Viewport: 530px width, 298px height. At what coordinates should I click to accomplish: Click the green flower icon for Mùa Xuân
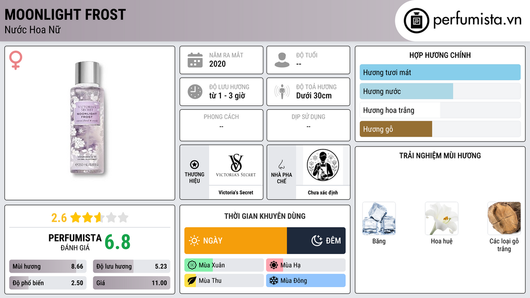point(192,265)
